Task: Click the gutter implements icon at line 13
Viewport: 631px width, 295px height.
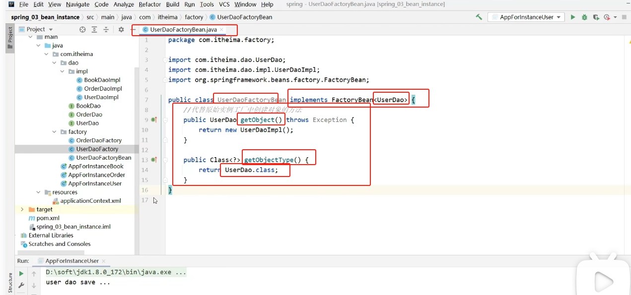Action: tap(154, 160)
